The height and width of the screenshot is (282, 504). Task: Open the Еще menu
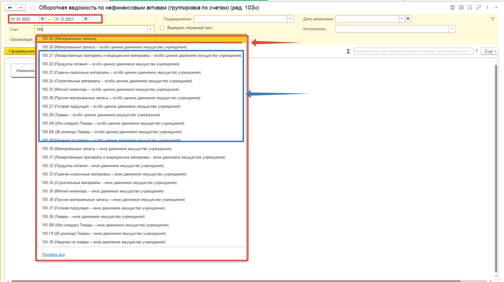[x=489, y=51]
